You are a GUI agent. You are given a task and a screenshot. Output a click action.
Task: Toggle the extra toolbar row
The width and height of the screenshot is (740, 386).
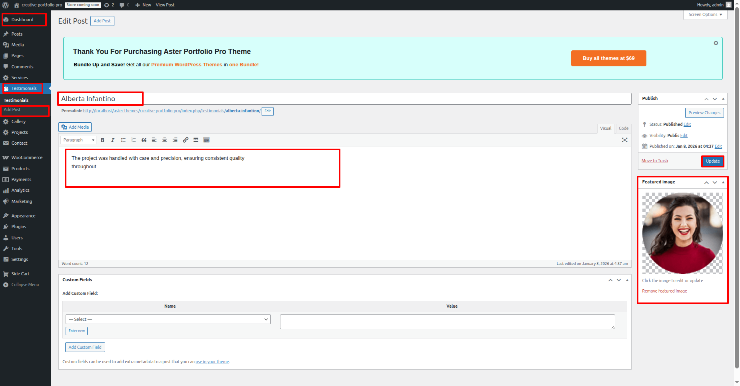(x=206, y=140)
